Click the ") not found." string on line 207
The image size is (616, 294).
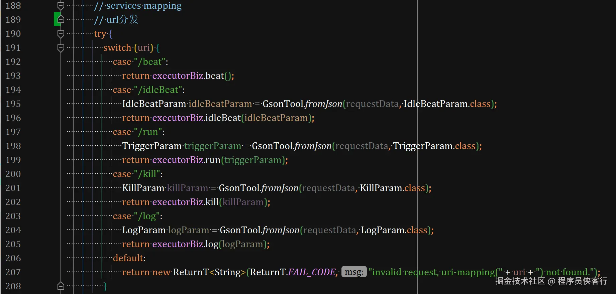(565, 272)
